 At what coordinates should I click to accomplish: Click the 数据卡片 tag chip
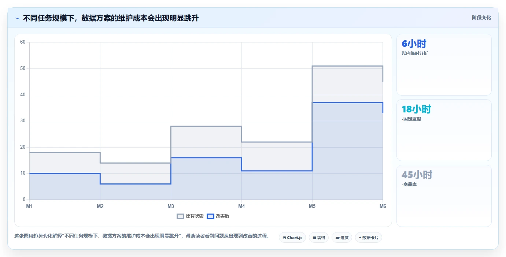point(369,238)
